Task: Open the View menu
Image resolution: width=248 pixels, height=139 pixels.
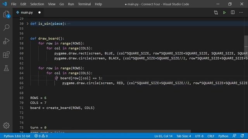Action: click(x=52, y=4)
